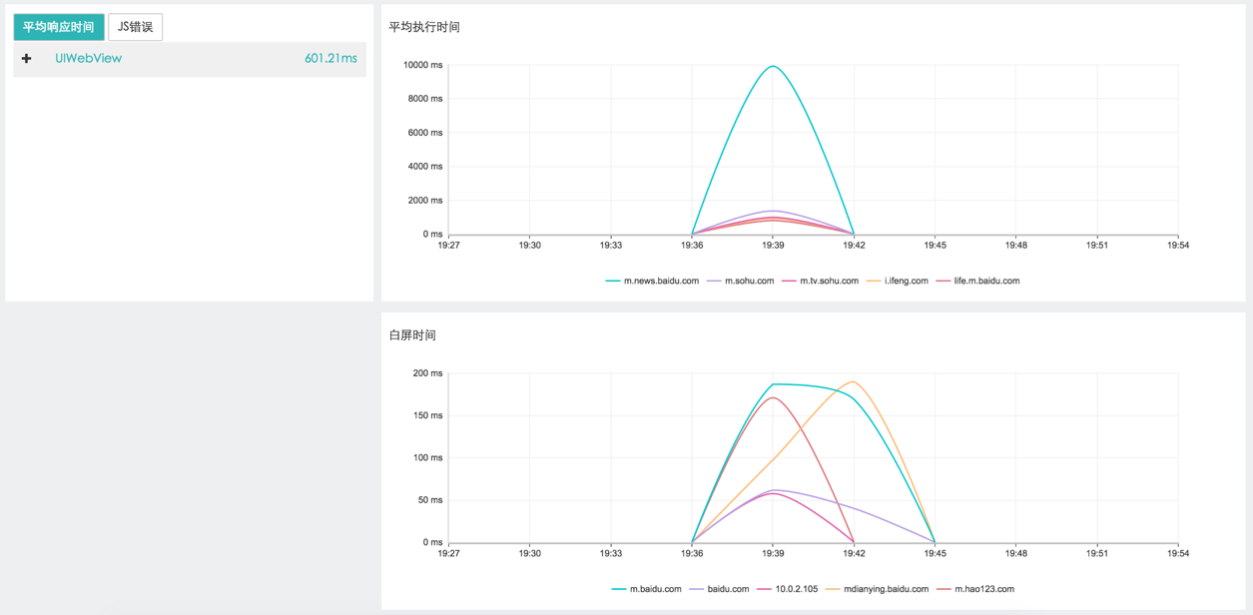Viewport: 1253px width, 615px height.
Task: Click 50 ms axis label
Action: click(430, 500)
